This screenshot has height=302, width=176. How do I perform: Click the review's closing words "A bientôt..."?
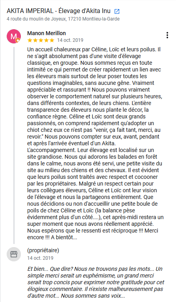click(x=64, y=237)
